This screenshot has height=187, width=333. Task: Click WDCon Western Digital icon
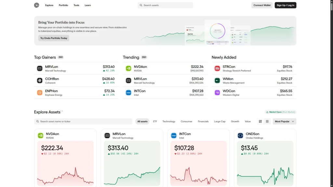(x=217, y=93)
